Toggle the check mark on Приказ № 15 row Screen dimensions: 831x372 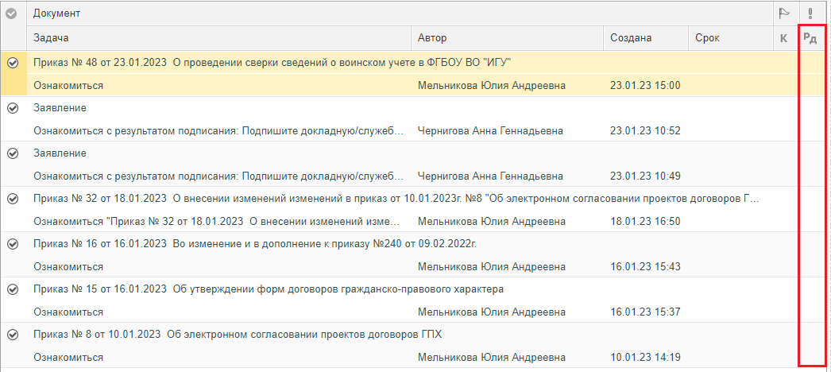(x=13, y=289)
